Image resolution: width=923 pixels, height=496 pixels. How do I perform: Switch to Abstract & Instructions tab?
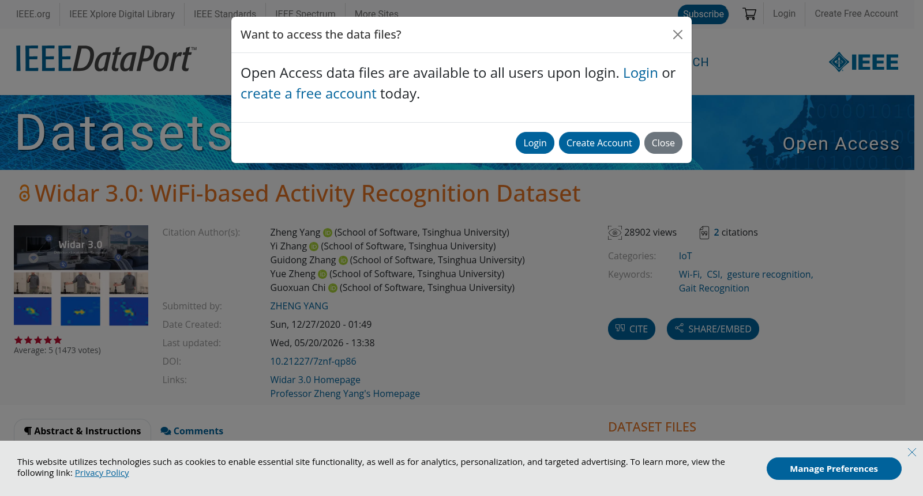82,431
